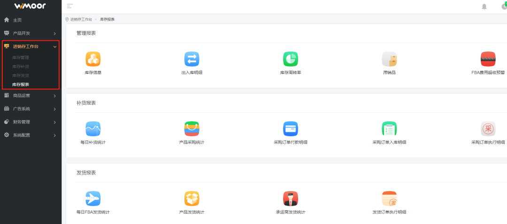Click the 发货订单执行明细 label
The width and height of the screenshot is (507, 224).
(x=389, y=212)
